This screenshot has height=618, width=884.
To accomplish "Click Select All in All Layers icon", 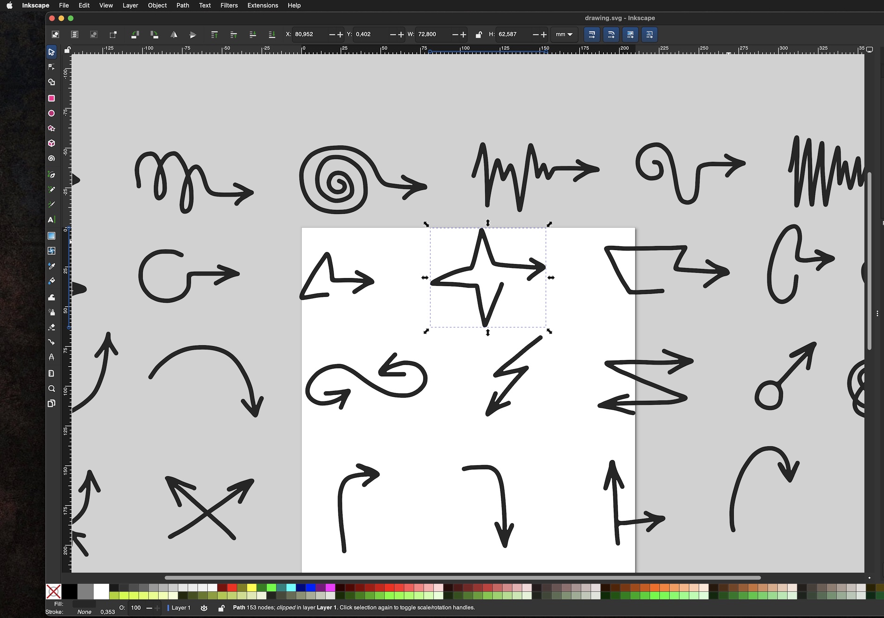I will (x=74, y=35).
